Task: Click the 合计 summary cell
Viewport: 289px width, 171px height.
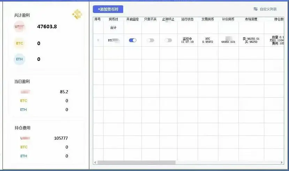Action: (x=113, y=28)
